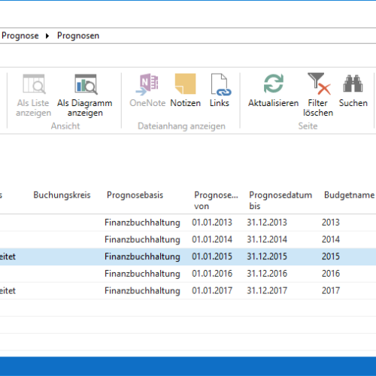Sort by the Budgetname column header
This screenshot has width=376, height=376.
[x=349, y=195]
